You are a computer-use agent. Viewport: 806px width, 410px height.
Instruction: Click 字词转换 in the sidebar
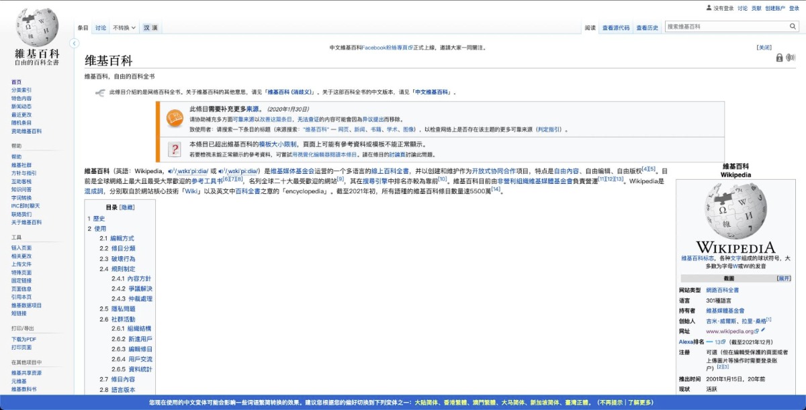tap(21, 198)
